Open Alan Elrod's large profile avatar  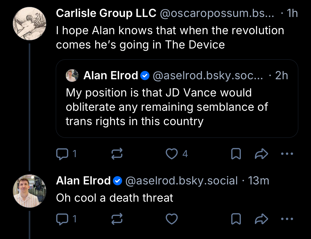click(x=30, y=191)
